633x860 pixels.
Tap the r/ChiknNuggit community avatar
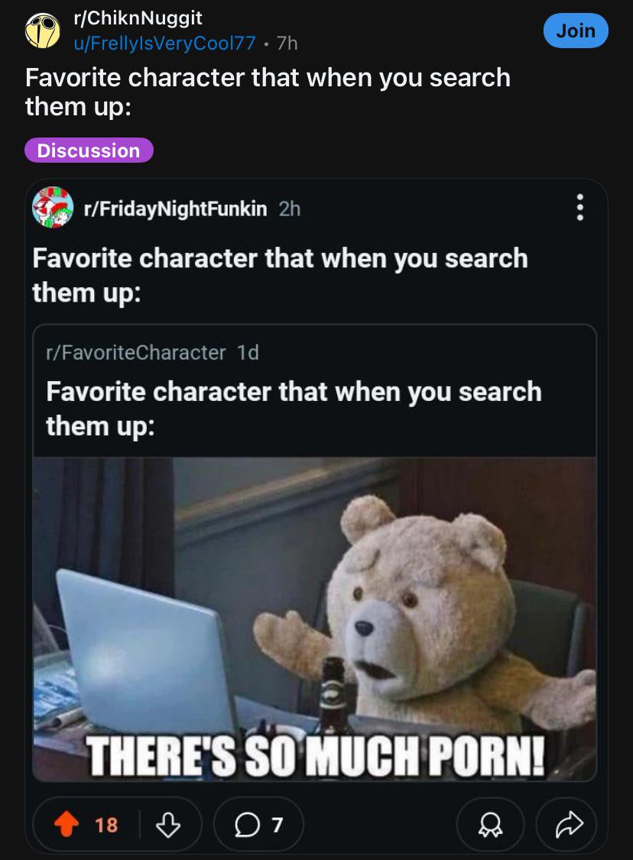44,31
